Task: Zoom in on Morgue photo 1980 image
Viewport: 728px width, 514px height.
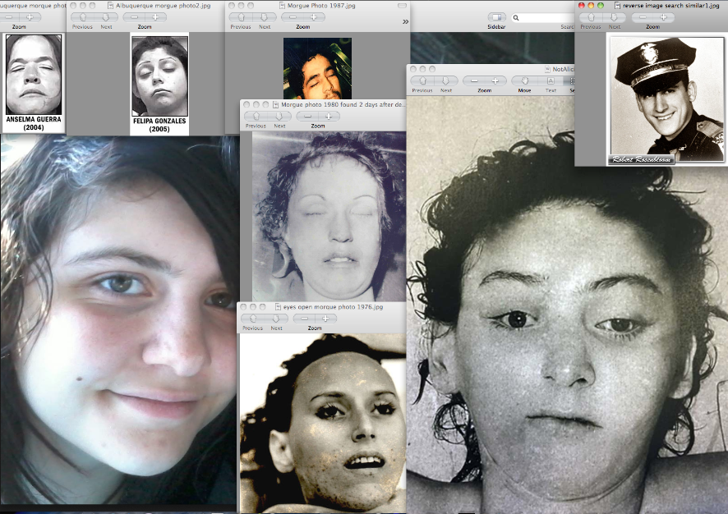Action: [x=329, y=116]
